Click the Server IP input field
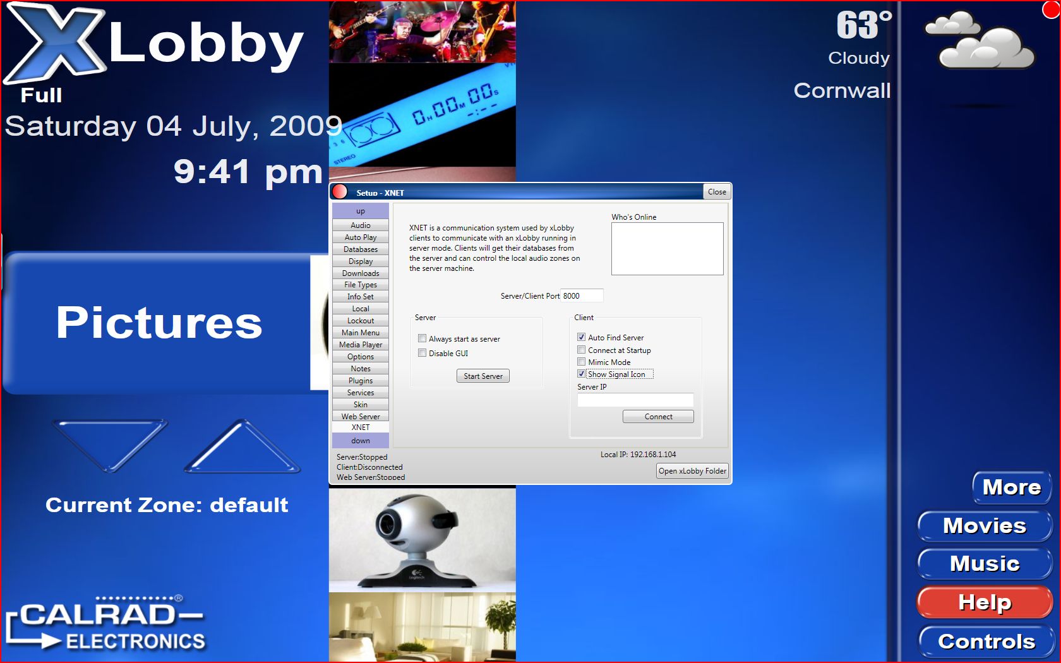 (635, 400)
